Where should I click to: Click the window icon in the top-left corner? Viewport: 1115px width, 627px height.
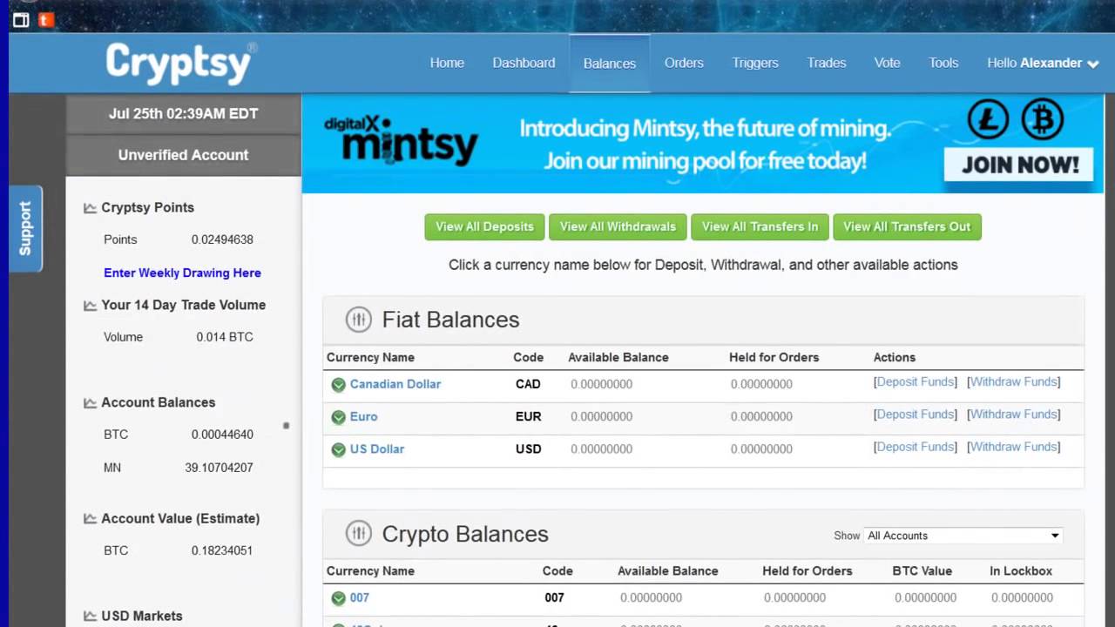21,19
